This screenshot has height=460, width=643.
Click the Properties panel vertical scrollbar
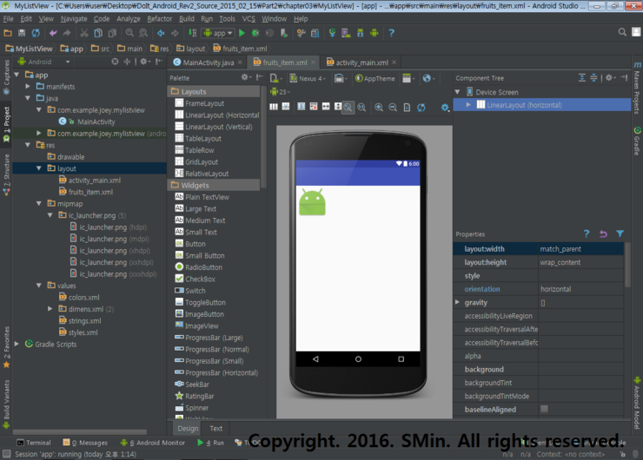(627, 265)
